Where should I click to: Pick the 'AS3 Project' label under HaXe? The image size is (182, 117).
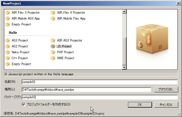[x=20, y=40]
